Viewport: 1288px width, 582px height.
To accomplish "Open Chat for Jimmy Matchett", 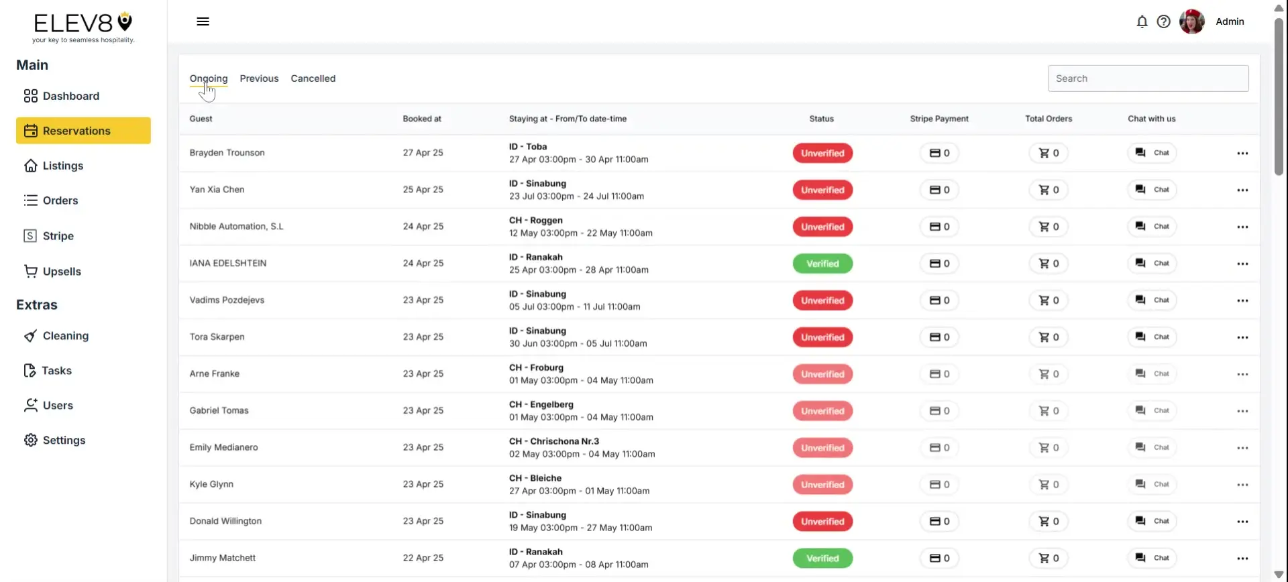I will [1152, 558].
